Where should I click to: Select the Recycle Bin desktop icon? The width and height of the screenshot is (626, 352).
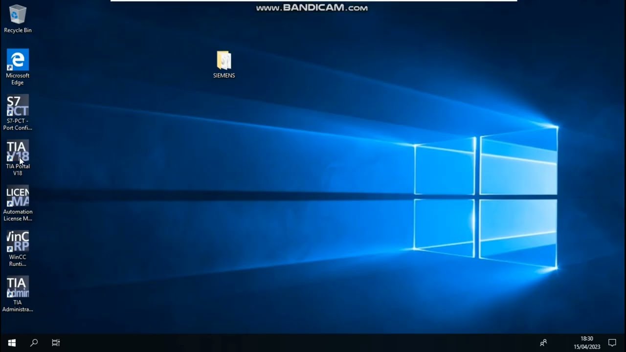(x=18, y=19)
